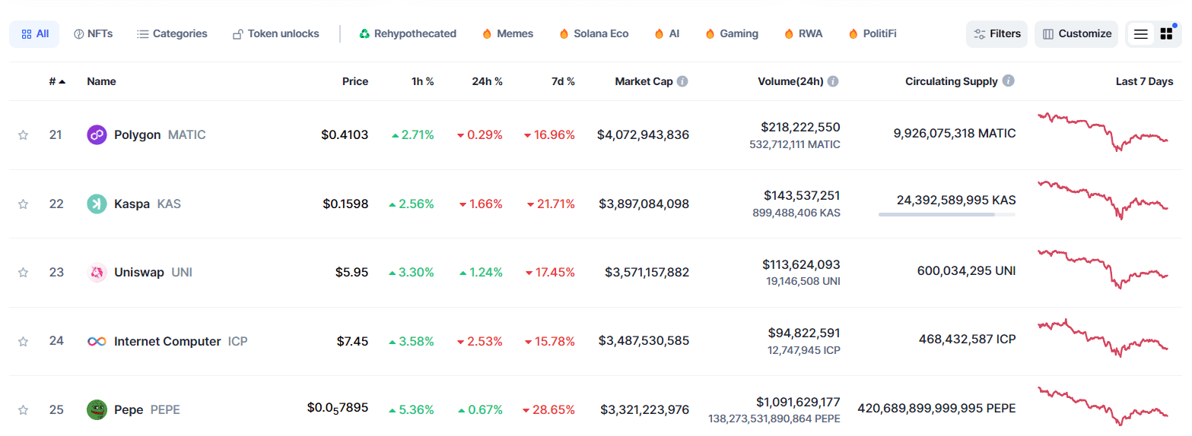The height and width of the screenshot is (436, 1192).
Task: Open the Filters panel
Action: (997, 34)
